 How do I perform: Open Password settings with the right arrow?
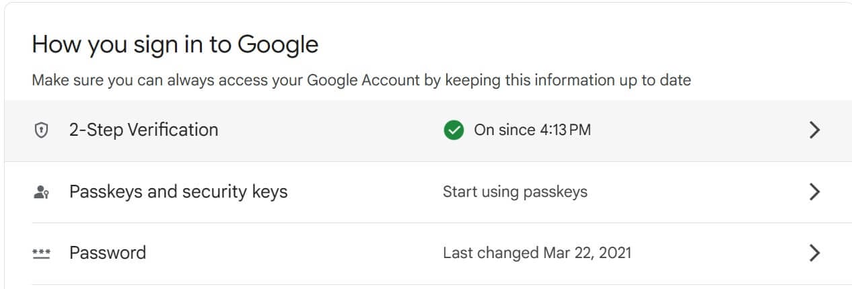pyautogui.click(x=814, y=253)
